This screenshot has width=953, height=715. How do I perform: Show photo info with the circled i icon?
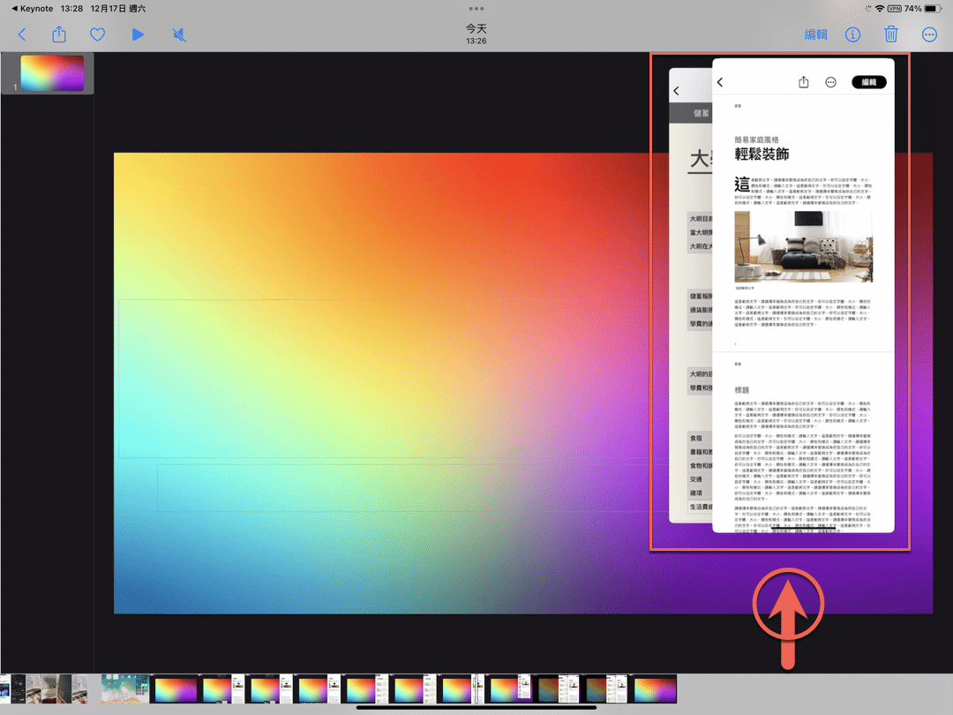pyautogui.click(x=852, y=34)
